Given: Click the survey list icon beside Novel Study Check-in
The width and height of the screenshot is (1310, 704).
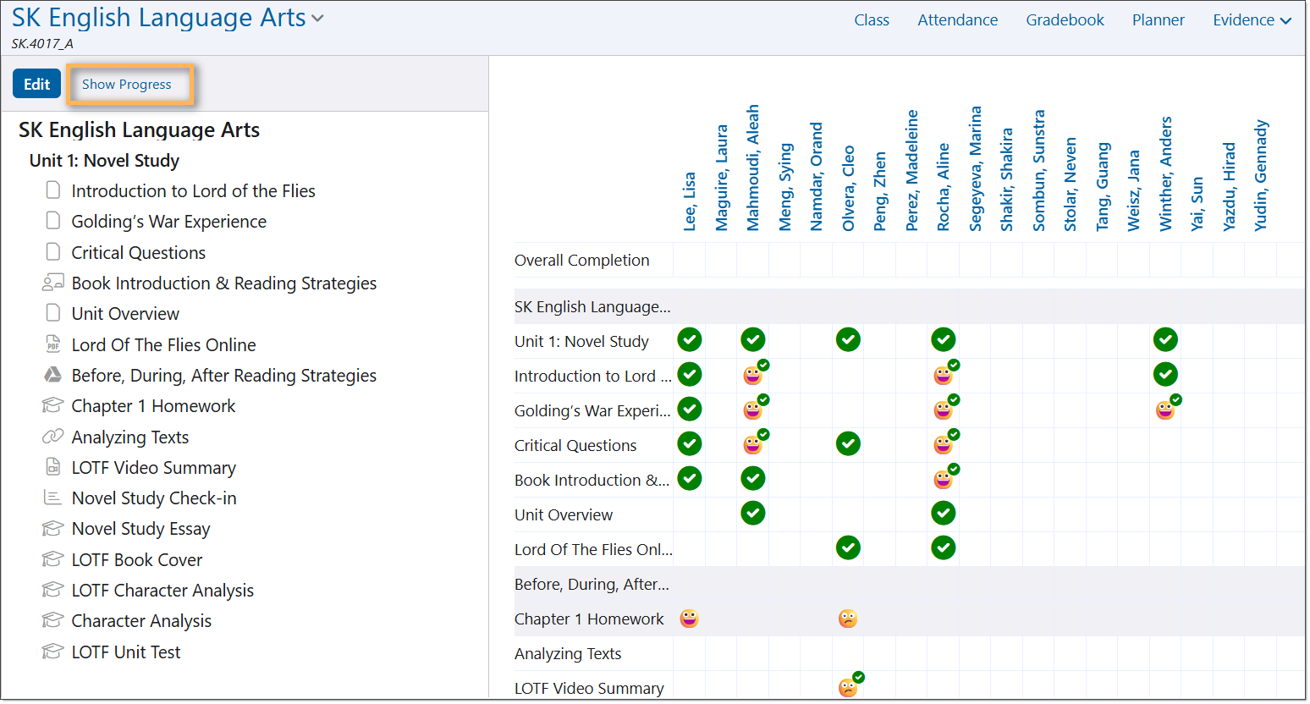Looking at the screenshot, I should point(53,498).
